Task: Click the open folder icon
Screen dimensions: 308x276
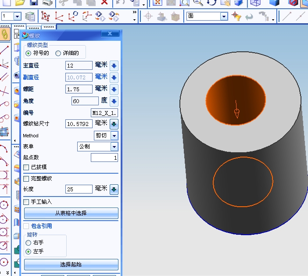Action: click(x=20, y=2)
